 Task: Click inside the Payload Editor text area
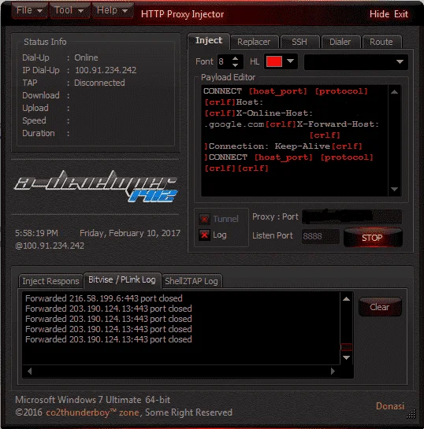coord(295,140)
